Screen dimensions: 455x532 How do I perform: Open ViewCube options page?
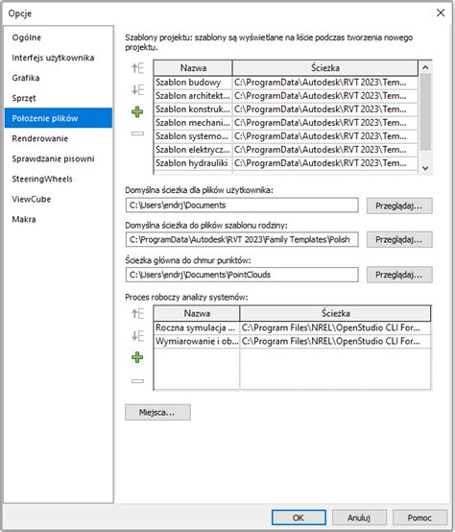[x=59, y=199]
